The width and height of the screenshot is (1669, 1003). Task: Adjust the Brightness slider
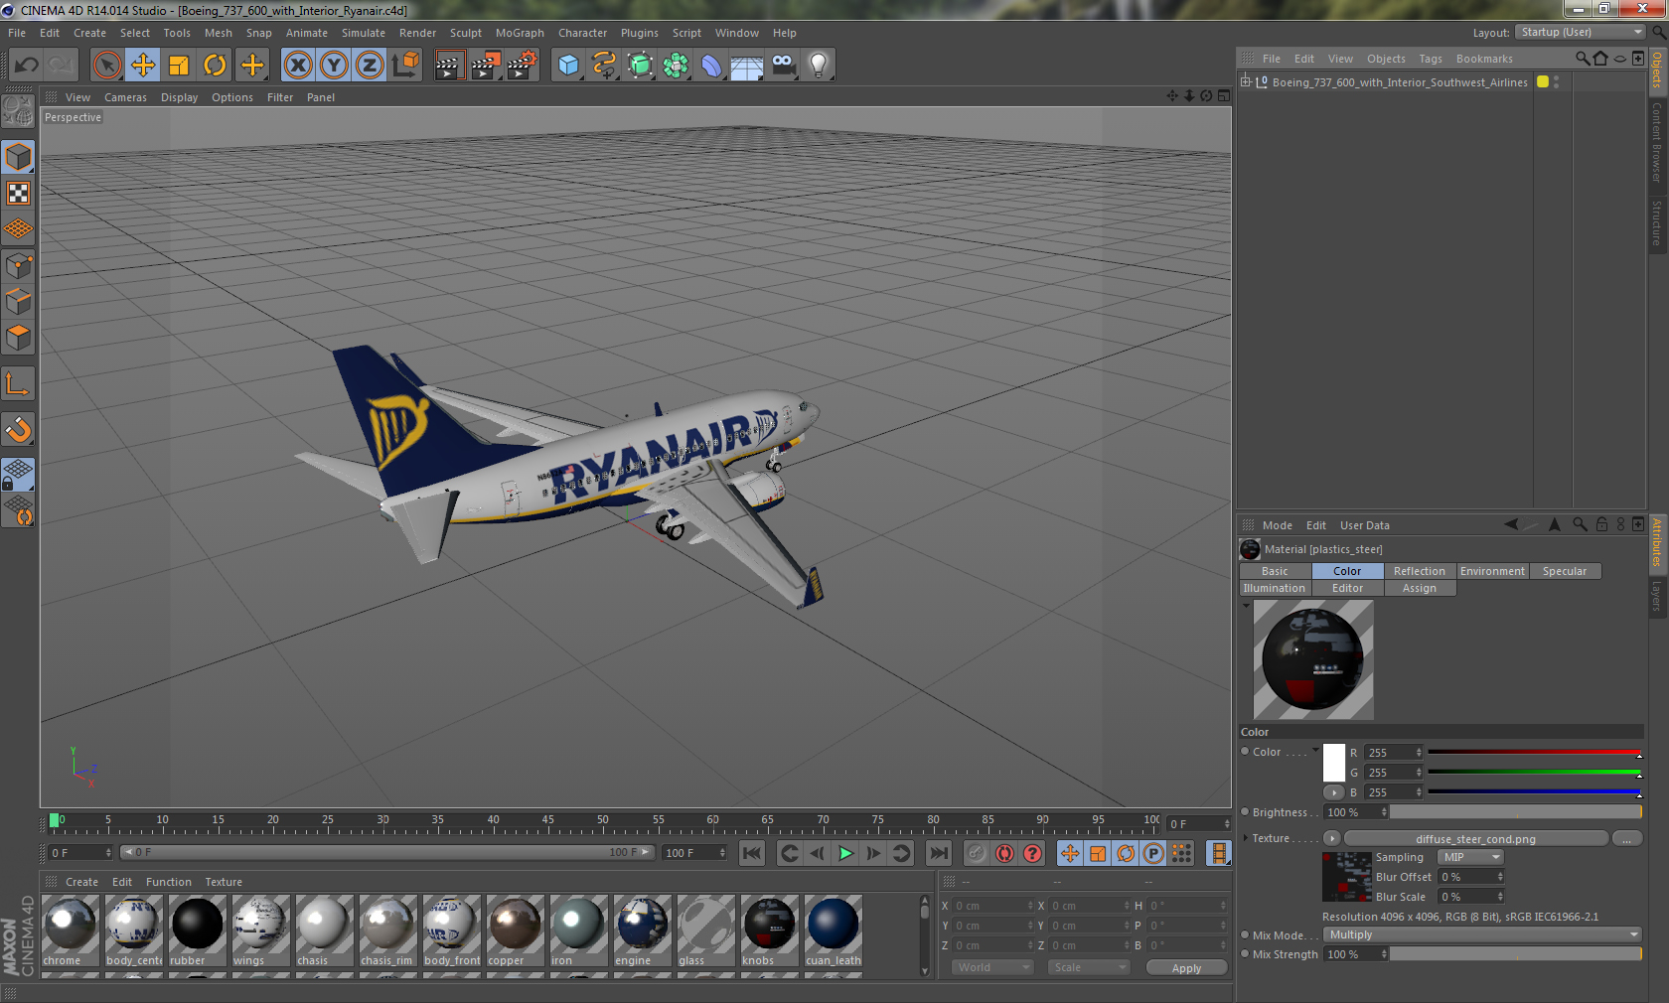pyautogui.click(x=1516, y=812)
